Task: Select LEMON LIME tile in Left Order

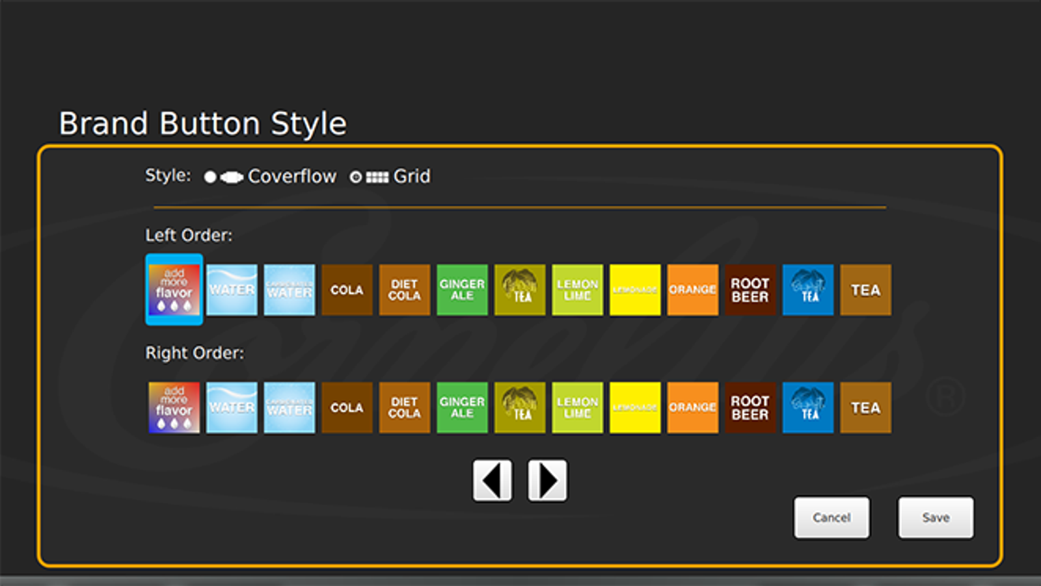Action: click(x=577, y=290)
